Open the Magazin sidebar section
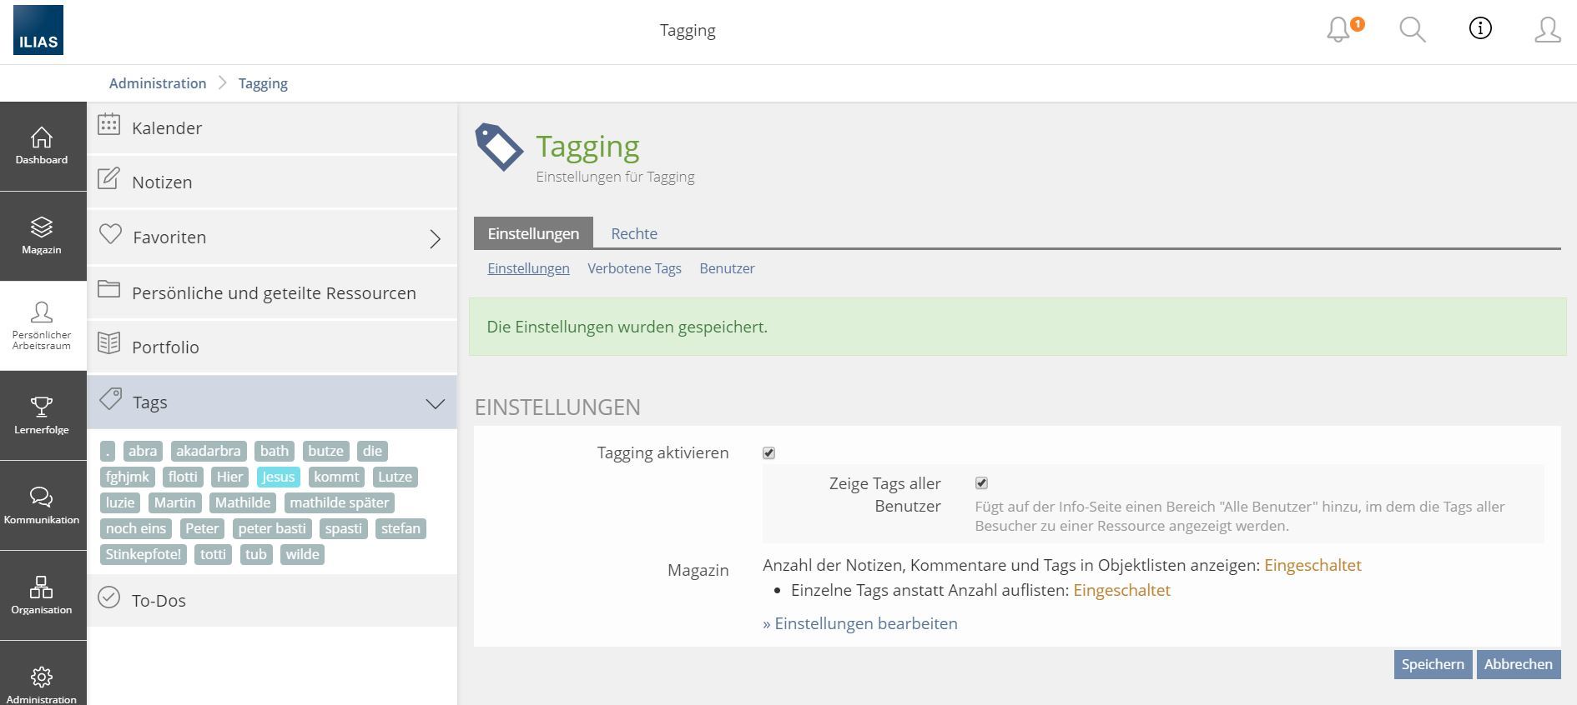 click(42, 236)
